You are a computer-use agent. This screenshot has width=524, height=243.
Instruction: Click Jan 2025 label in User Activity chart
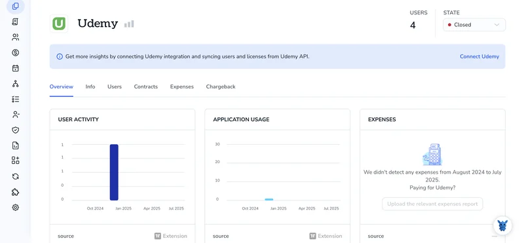coord(123,208)
